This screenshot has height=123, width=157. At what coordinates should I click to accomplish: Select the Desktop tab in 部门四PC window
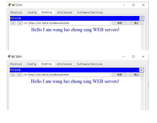tap(47, 64)
